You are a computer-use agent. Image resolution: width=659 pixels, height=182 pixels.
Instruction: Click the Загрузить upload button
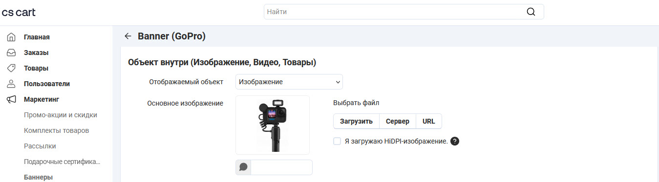356,121
